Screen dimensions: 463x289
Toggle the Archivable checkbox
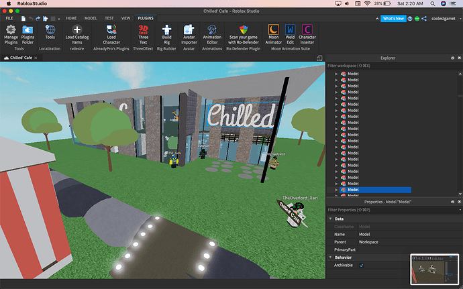tap(362, 266)
